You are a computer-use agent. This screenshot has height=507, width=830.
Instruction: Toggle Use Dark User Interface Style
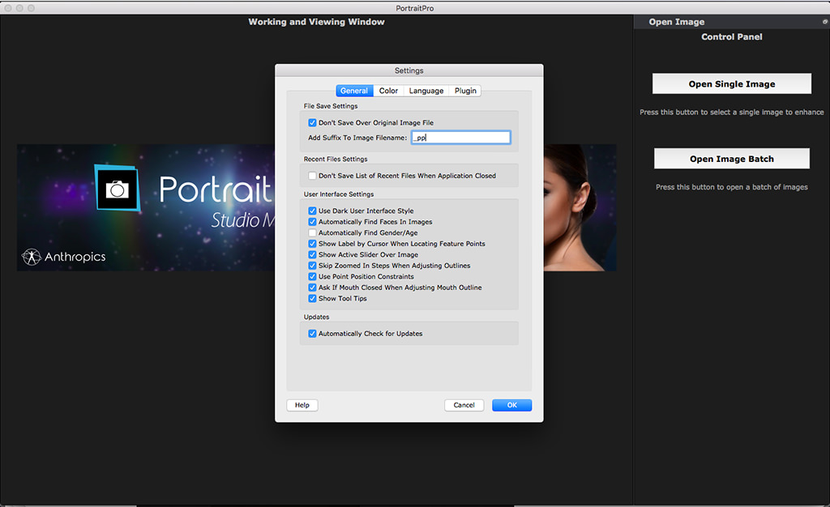coord(312,211)
